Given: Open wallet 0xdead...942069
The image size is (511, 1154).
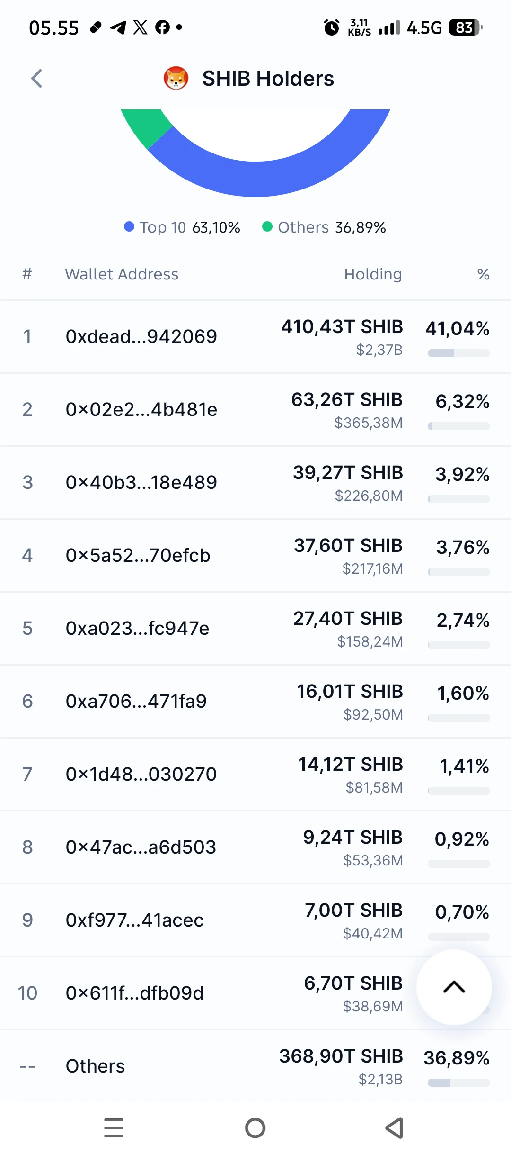Looking at the screenshot, I should click(255, 337).
